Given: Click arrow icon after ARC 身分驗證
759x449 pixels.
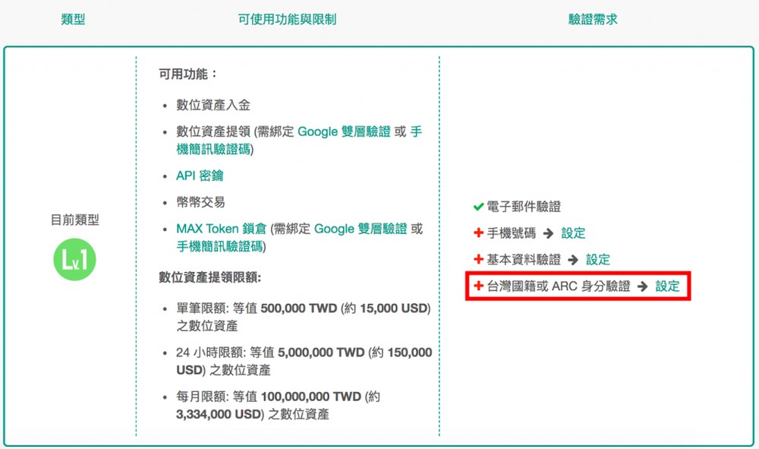Looking at the screenshot, I should [642, 286].
